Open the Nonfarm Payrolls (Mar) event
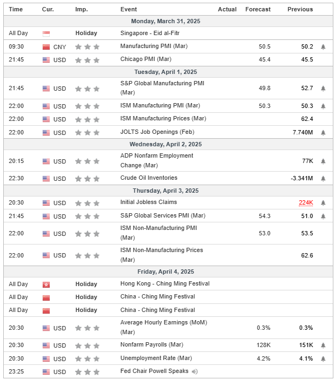The image size is (335, 380). tap(152, 344)
